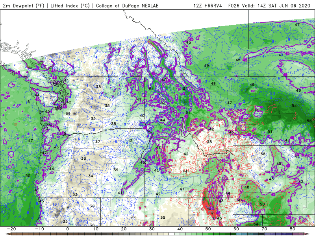315x236 pixels.
Task: Click the black "34" dewpoint value on the map
Action: pyautogui.click(x=91, y=176)
